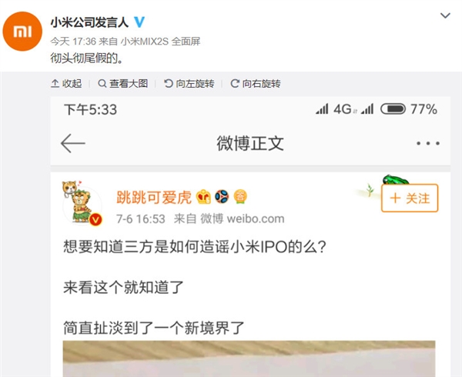The image size is (462, 377).
Task: Click the orange Xiaomi MI avatar logo
Action: [x=22, y=32]
